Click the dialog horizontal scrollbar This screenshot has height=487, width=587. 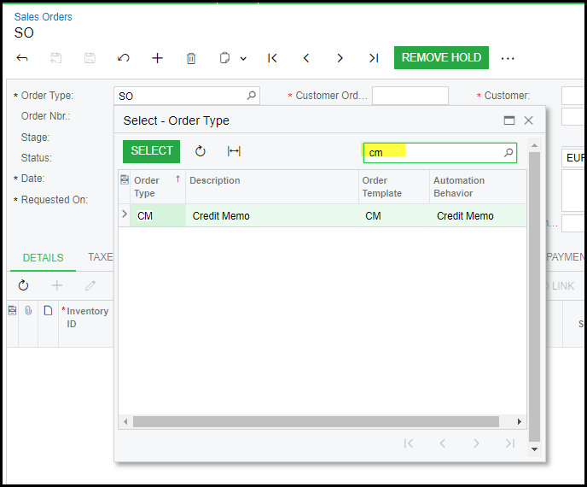(x=316, y=421)
